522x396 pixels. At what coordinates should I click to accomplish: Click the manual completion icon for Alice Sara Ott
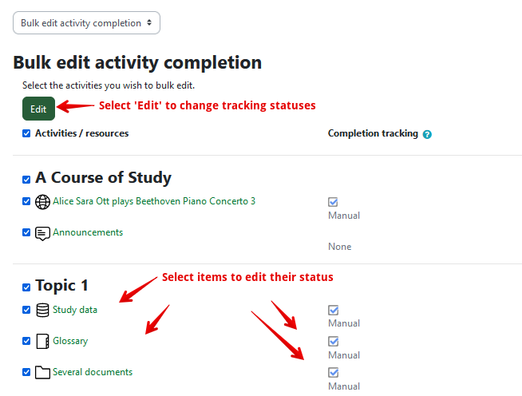click(x=334, y=202)
